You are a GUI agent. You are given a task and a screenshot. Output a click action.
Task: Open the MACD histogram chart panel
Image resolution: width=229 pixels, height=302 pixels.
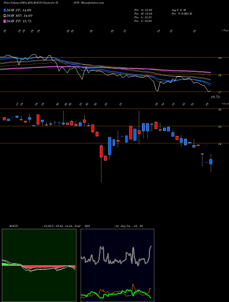39,265
